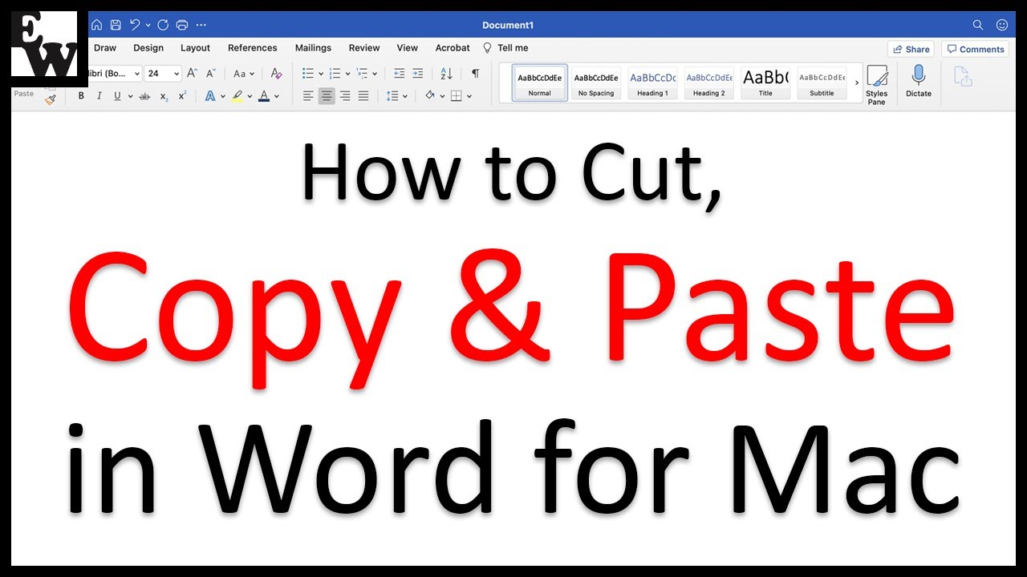Toggle Strikethrough formatting
Image resolution: width=1027 pixels, height=577 pixels.
(144, 96)
